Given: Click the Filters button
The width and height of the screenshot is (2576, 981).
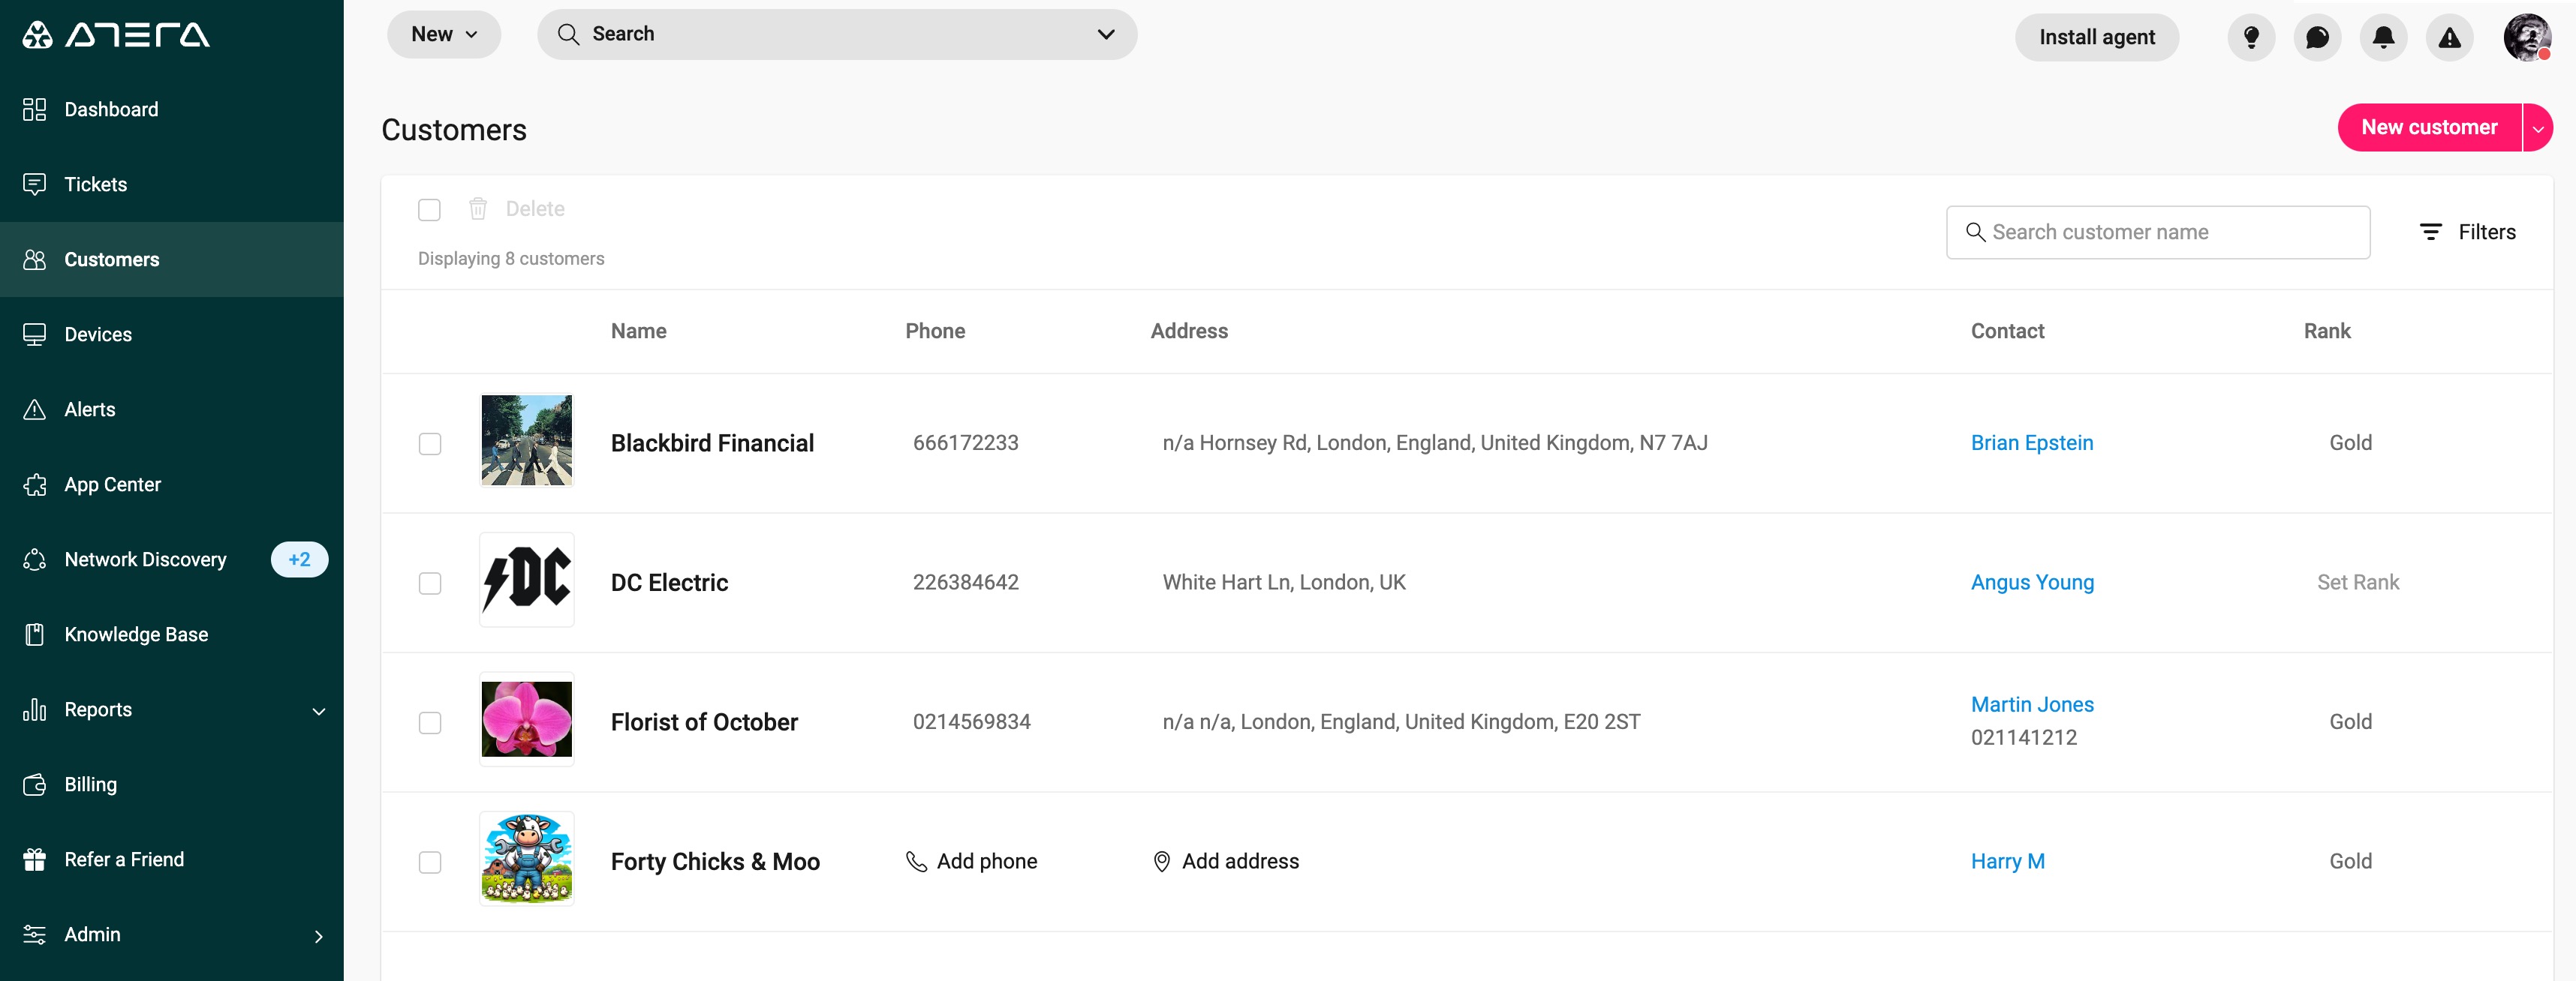Looking at the screenshot, I should (2467, 232).
